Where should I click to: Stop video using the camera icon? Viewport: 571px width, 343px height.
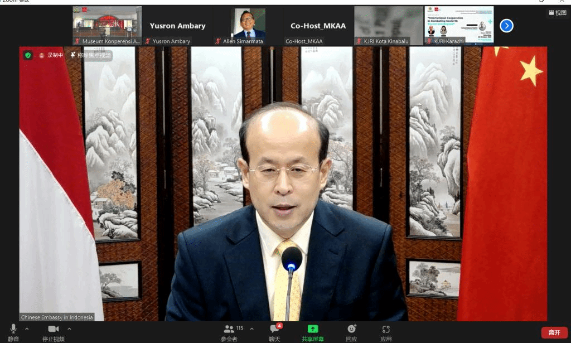pyautogui.click(x=54, y=329)
